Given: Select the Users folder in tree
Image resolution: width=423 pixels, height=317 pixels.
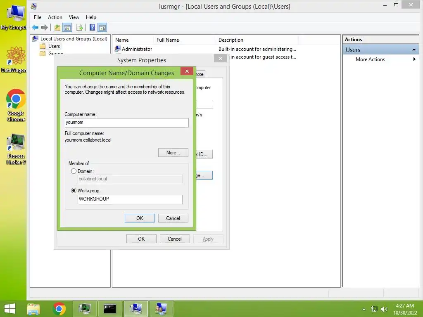Looking at the screenshot, I should [50, 46].
